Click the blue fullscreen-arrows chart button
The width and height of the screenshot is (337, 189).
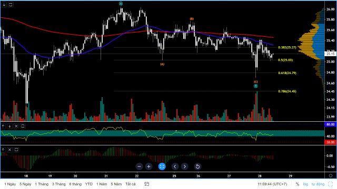coord(162,166)
